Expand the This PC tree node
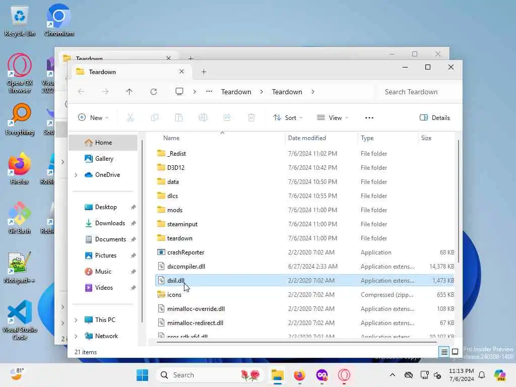Image resolution: width=516 pixels, height=387 pixels. pos(76,320)
